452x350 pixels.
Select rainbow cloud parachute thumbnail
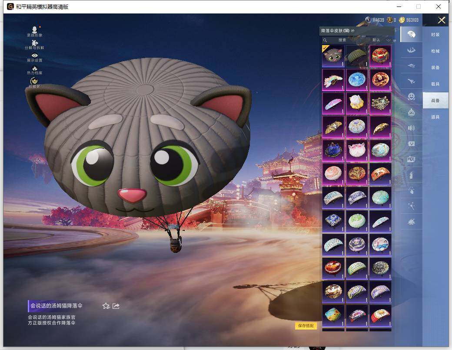click(x=333, y=79)
